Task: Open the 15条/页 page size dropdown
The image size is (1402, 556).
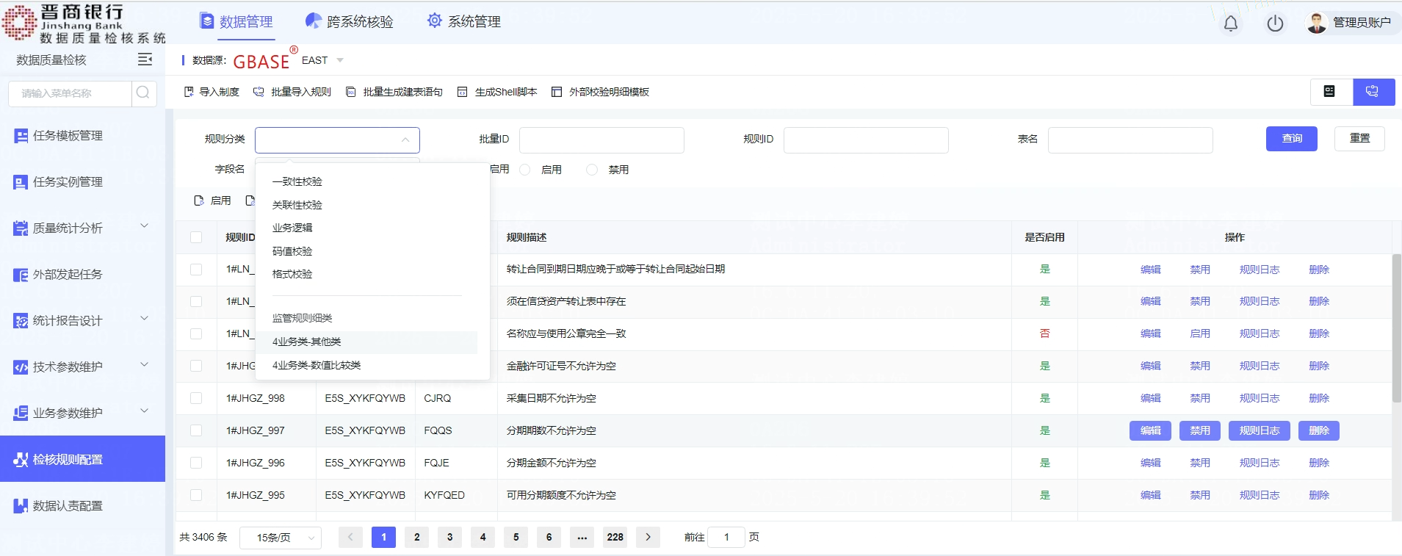Action: [x=281, y=538]
